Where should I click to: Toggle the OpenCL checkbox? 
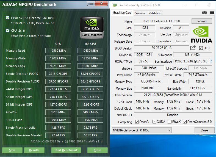click(137, 122)
